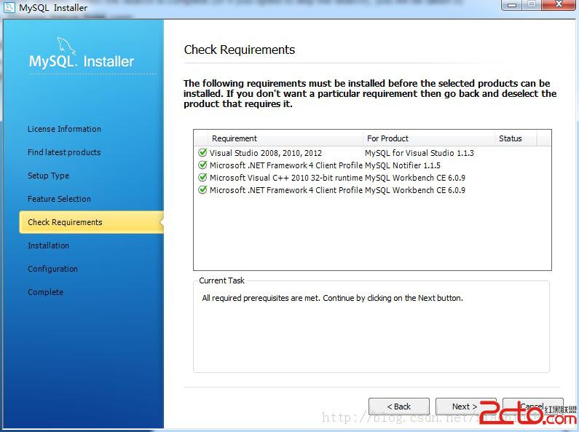579x432 pixels.
Task: Click MySQL Workbench CE 6.0.9 in the Visual C++ row
Action: [415, 178]
